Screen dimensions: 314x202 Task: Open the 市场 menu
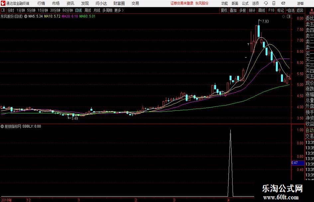click(56, 3)
